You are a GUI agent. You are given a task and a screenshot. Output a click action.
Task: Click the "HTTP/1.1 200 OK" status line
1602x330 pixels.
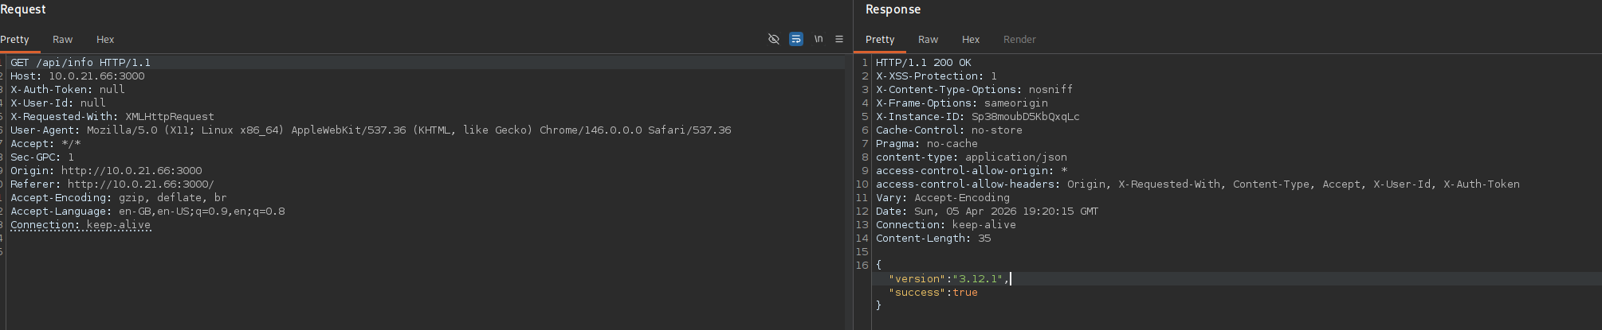click(x=924, y=62)
